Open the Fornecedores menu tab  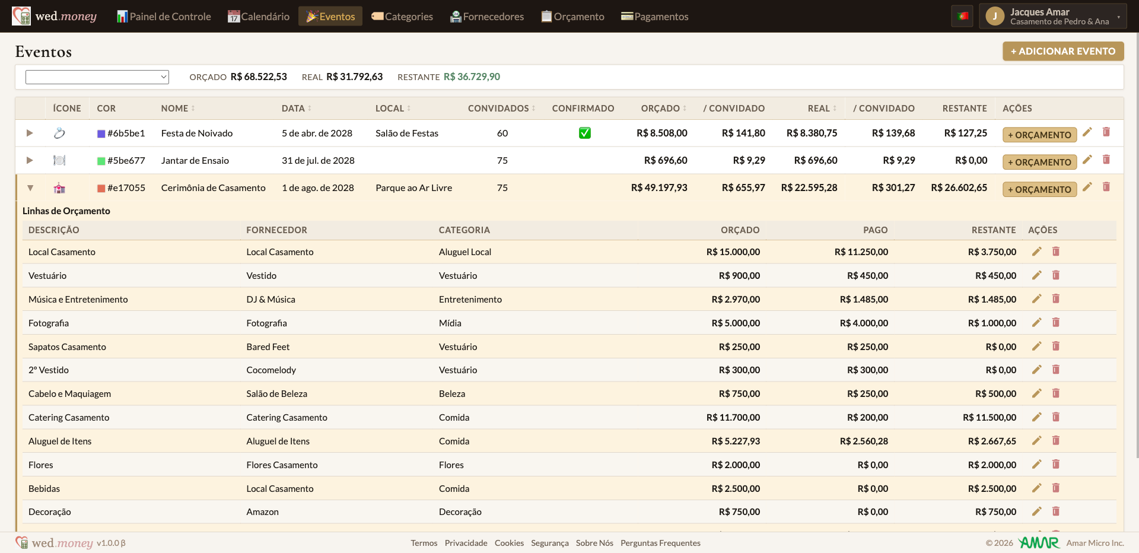pyautogui.click(x=486, y=17)
